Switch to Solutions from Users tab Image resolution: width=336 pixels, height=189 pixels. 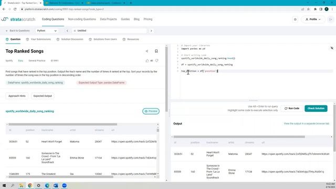pyautogui.click(x=103, y=39)
